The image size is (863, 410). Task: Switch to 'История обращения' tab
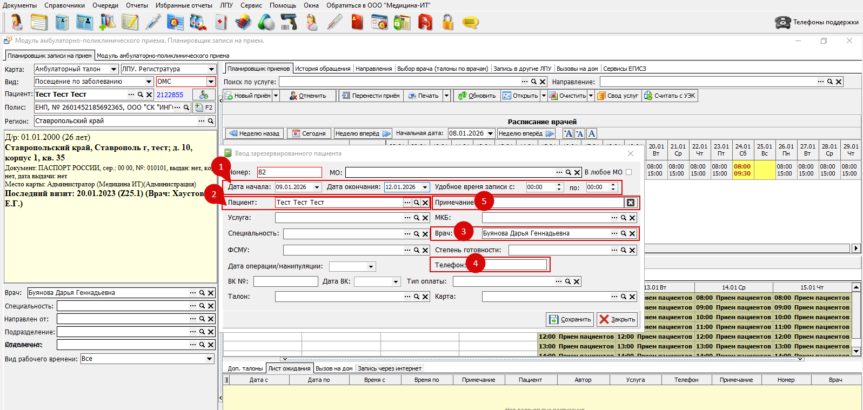(x=322, y=69)
